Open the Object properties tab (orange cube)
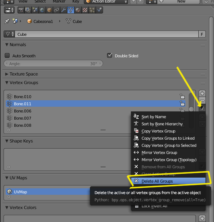 click(49, 10)
